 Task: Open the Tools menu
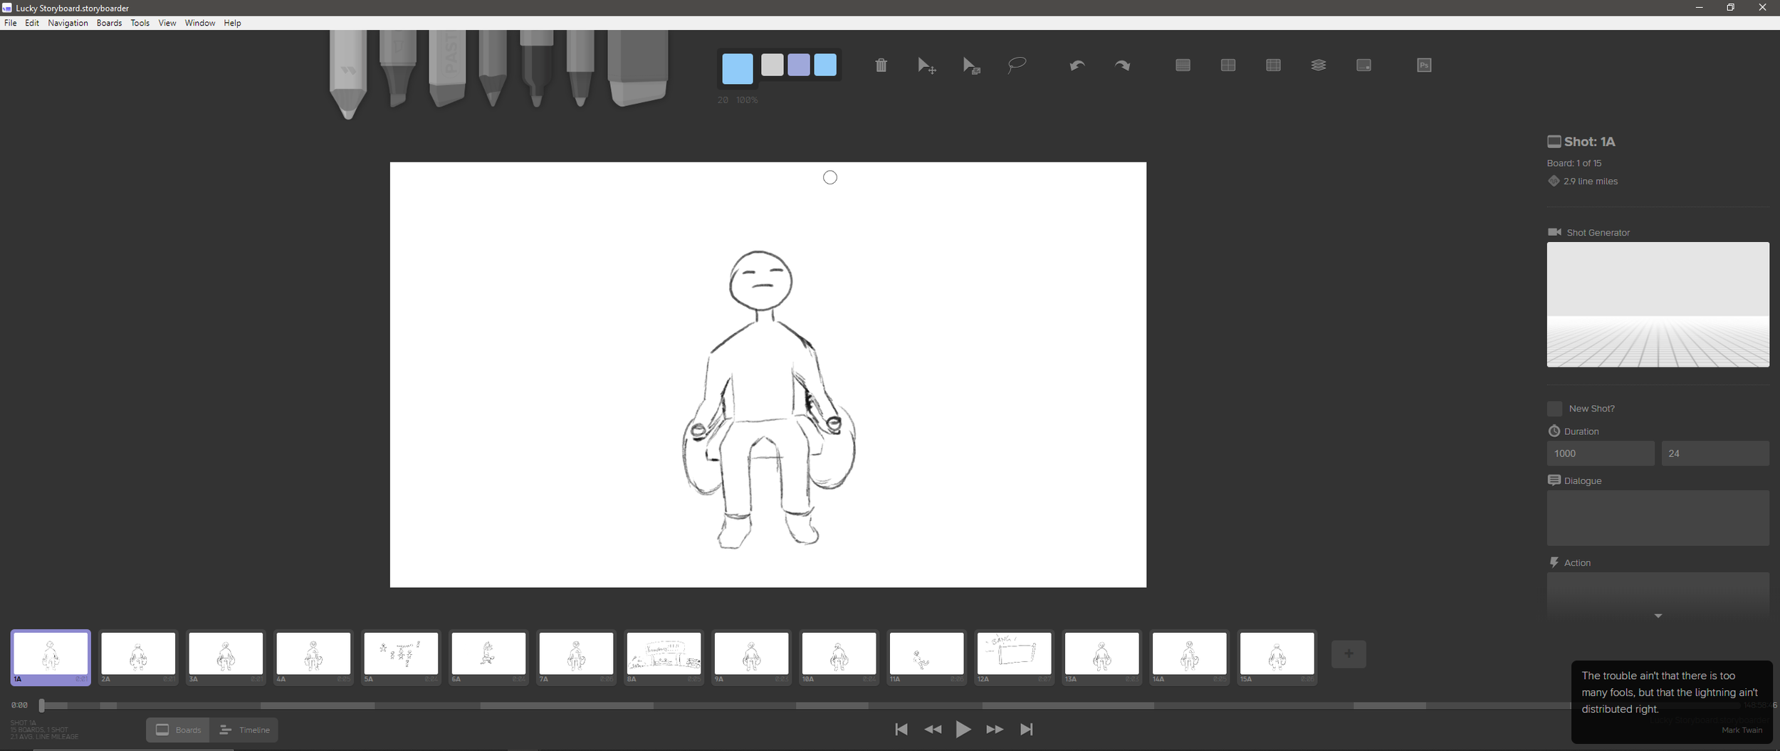(140, 23)
